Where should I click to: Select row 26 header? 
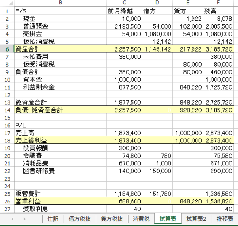pos(7,201)
